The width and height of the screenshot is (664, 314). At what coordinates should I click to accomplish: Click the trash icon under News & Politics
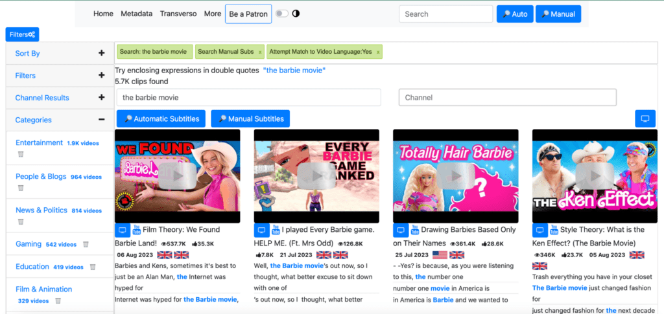tap(20, 222)
